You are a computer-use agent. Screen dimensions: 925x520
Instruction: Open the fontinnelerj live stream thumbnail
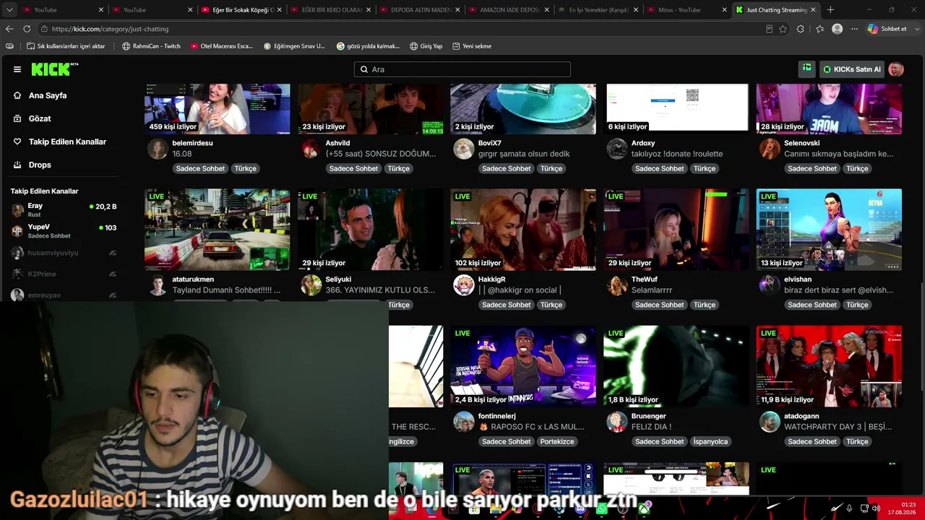pos(523,366)
